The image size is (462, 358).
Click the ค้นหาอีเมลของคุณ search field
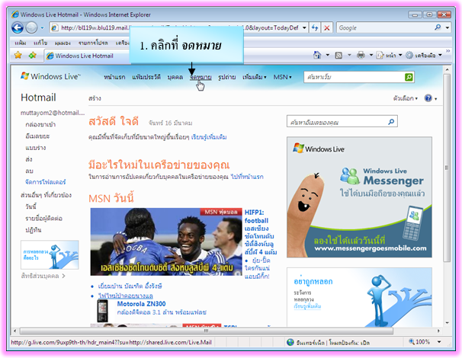pos(338,122)
